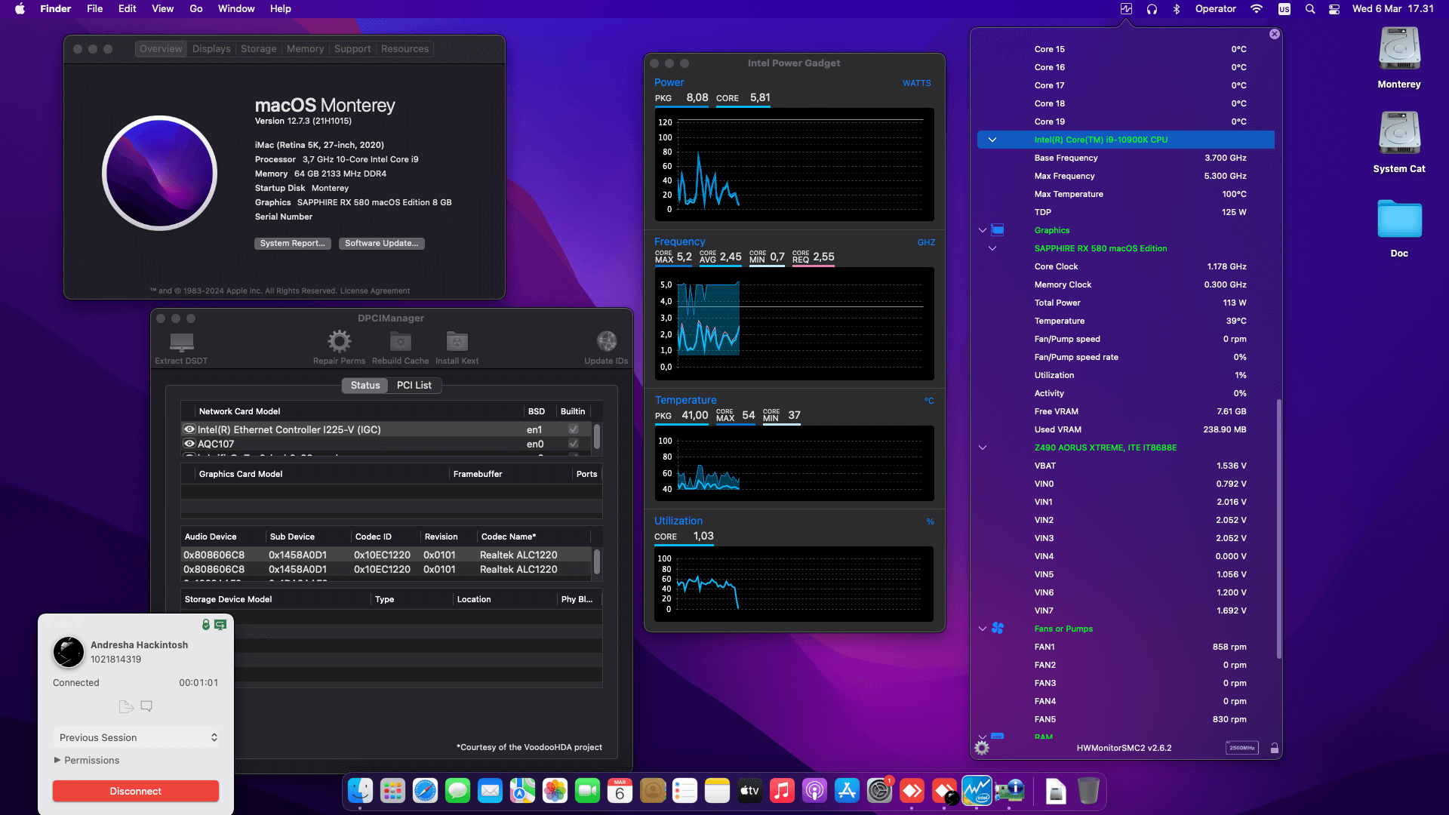Hide the Intel Ethernet Controller entry
Image resolution: width=1449 pixels, height=815 pixels.
189,429
